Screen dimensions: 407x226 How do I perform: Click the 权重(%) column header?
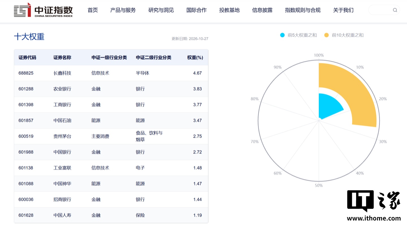(x=195, y=57)
